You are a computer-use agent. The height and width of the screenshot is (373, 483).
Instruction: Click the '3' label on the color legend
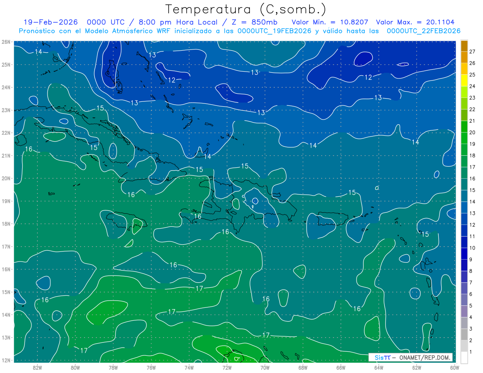tap(471, 329)
